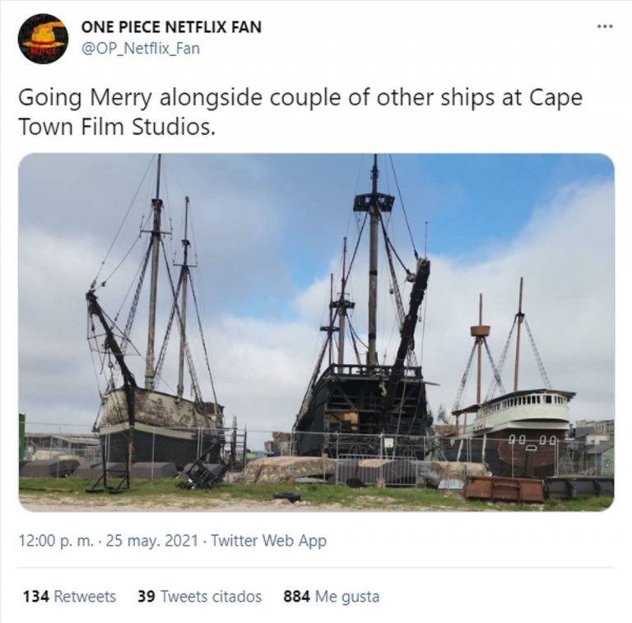Open ONE PIECE NETFLIX FAN profile name

tap(171, 27)
